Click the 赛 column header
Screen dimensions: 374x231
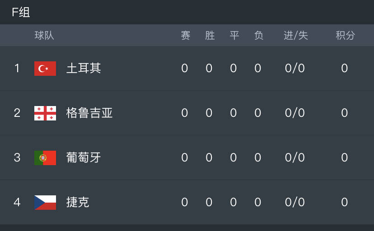click(x=185, y=35)
